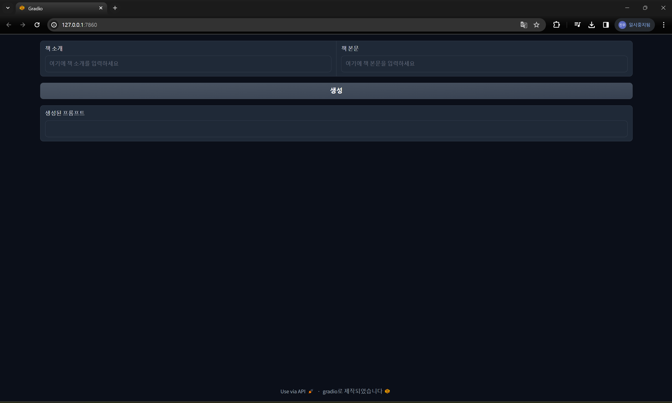The width and height of the screenshot is (672, 403).
Task: Focus the 책 본문 input field
Action: [x=484, y=64]
